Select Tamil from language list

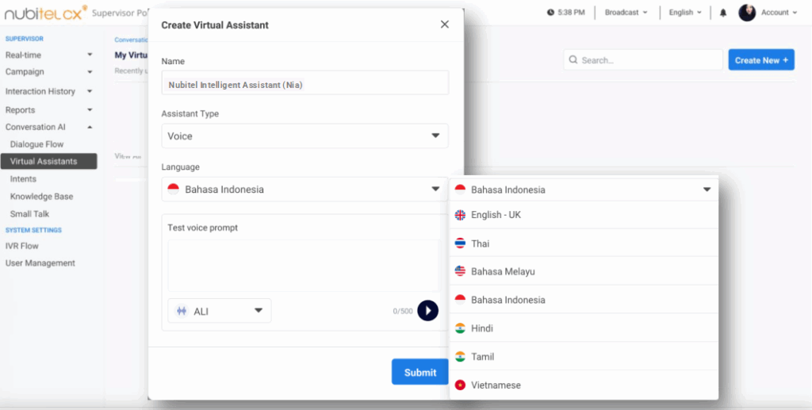[584, 357]
